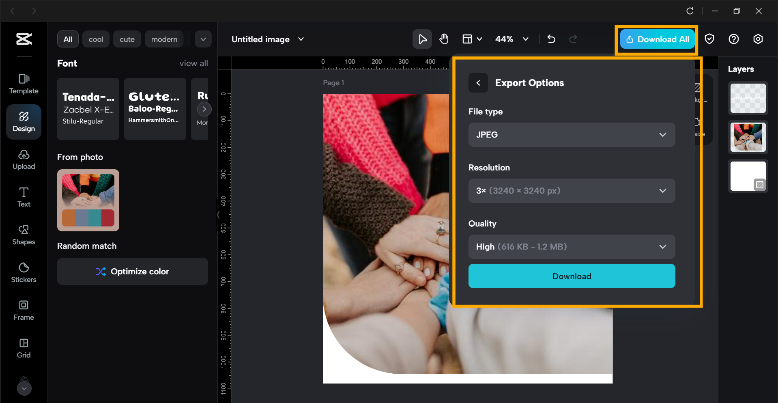Activate the hand pan tool
The image size is (778, 403).
click(x=444, y=39)
